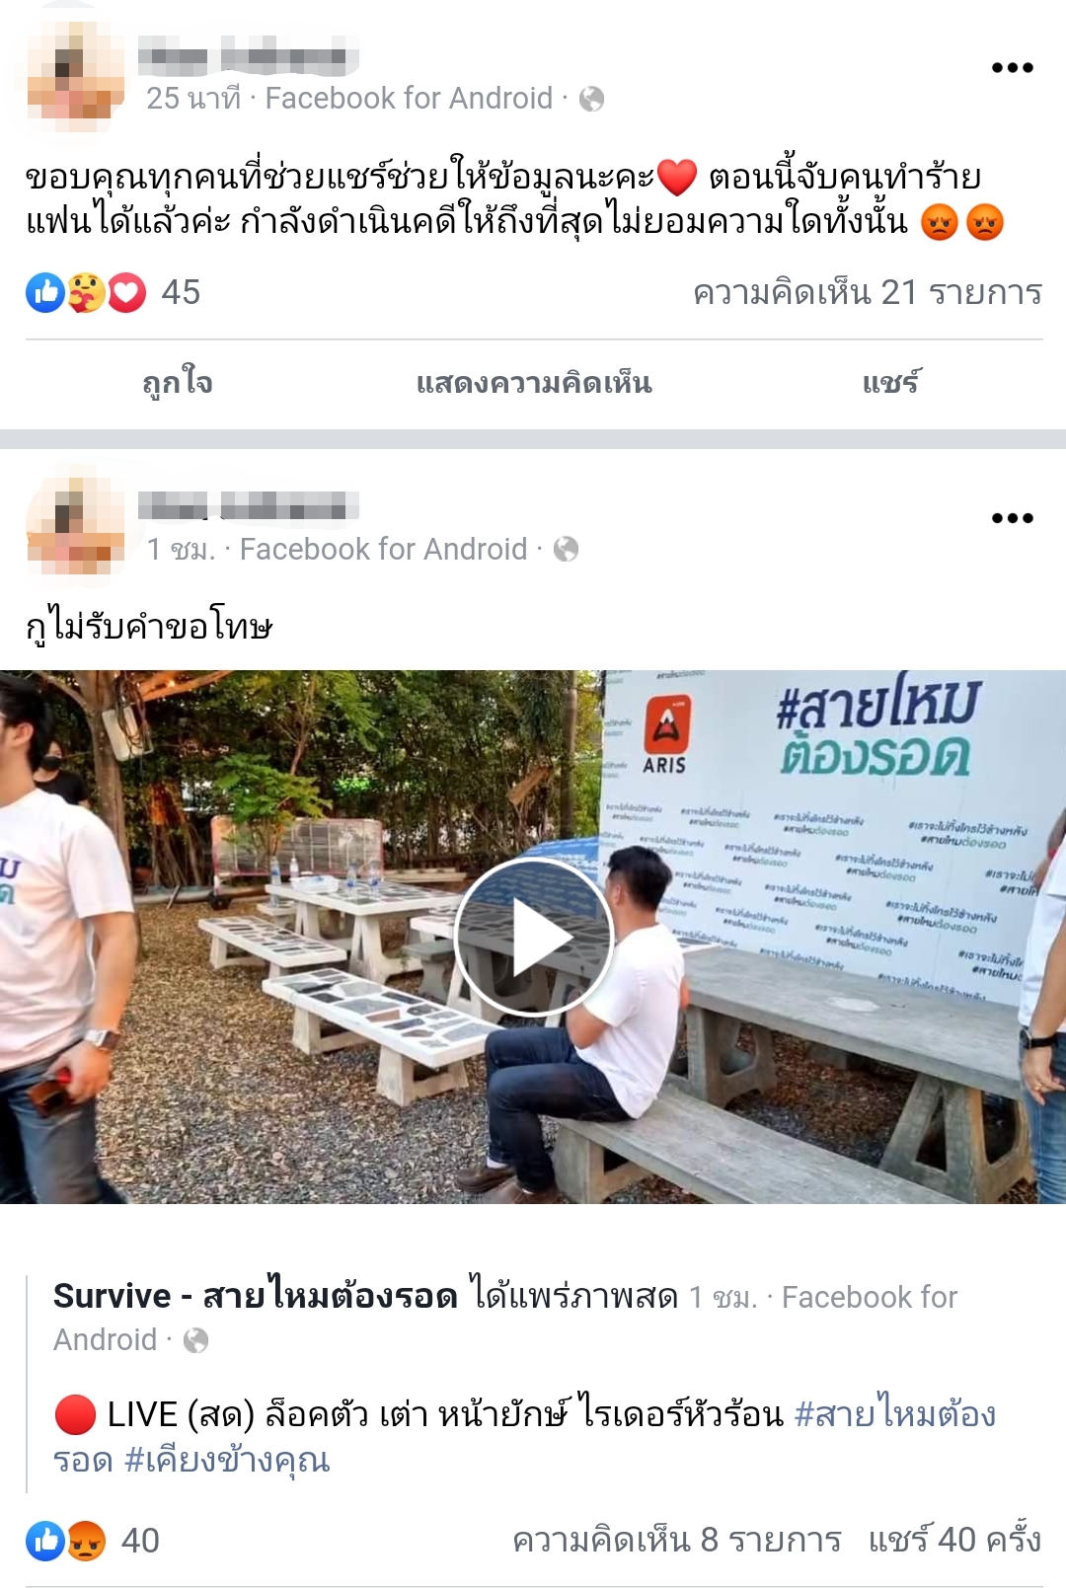Image resolution: width=1066 pixels, height=1588 pixels.
Task: Click the angry reaction icon on second post
Action: [87, 1541]
